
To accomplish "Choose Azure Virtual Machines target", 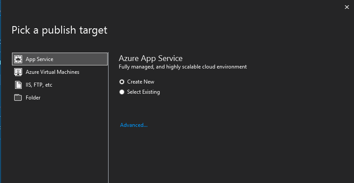I will click(x=60, y=72).
